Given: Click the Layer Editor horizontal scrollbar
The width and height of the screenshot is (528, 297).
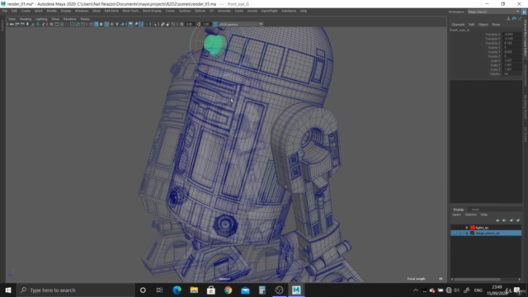Looking at the screenshot, I should click(x=477, y=279).
